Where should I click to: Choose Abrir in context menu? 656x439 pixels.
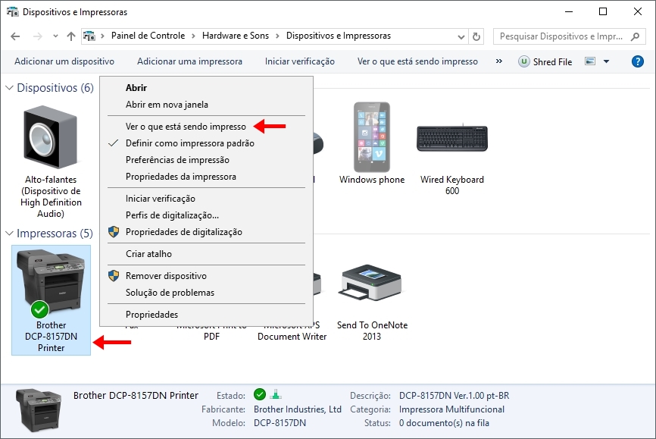pos(206,87)
